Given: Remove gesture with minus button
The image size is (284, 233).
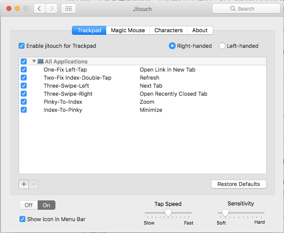Looking at the screenshot, I should (34, 184).
